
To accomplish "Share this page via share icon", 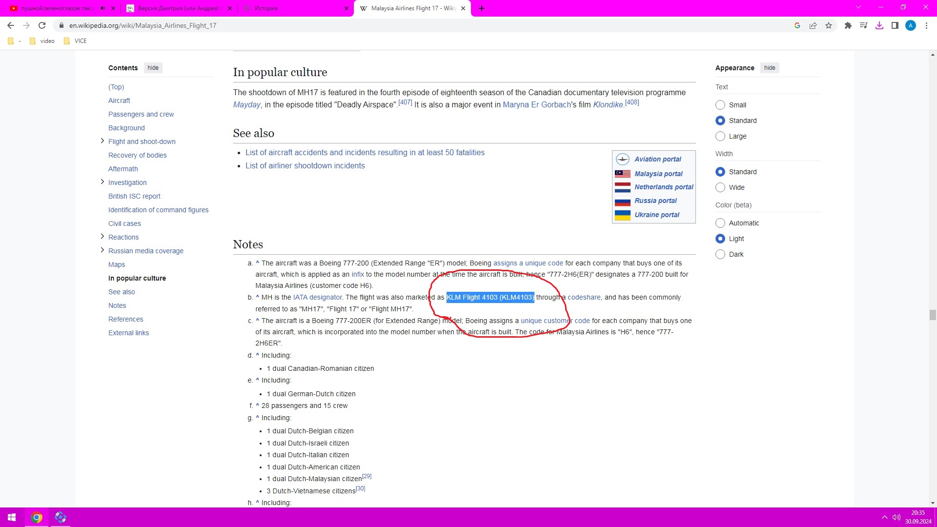I will (813, 25).
